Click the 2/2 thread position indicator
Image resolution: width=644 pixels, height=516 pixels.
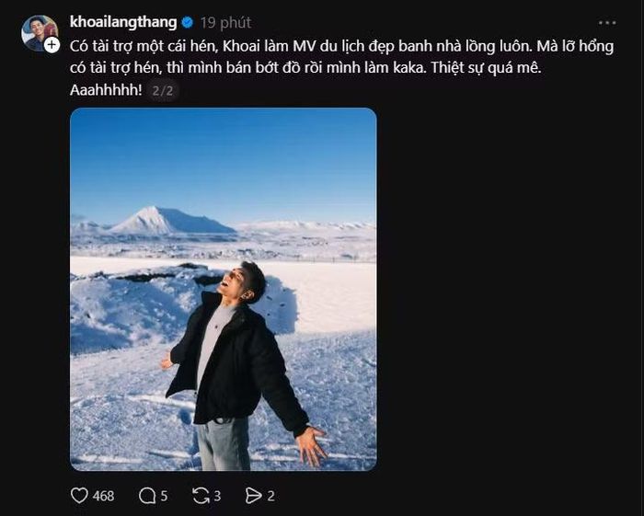pos(163,90)
